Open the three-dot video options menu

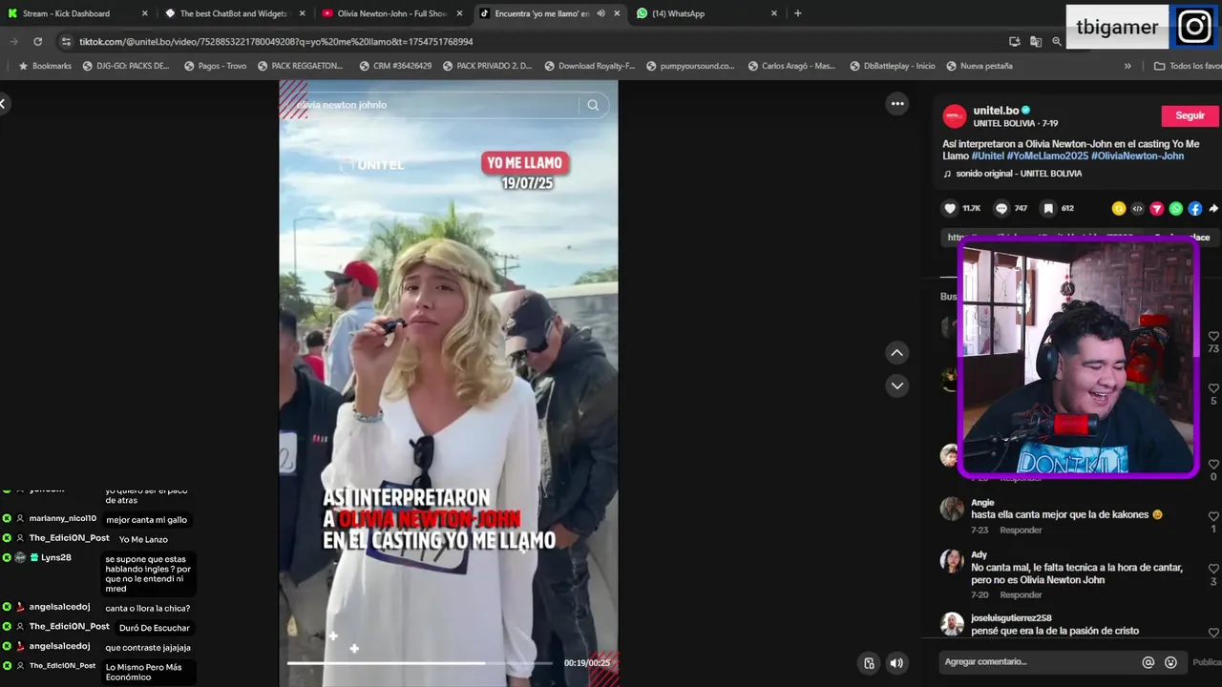pos(897,104)
